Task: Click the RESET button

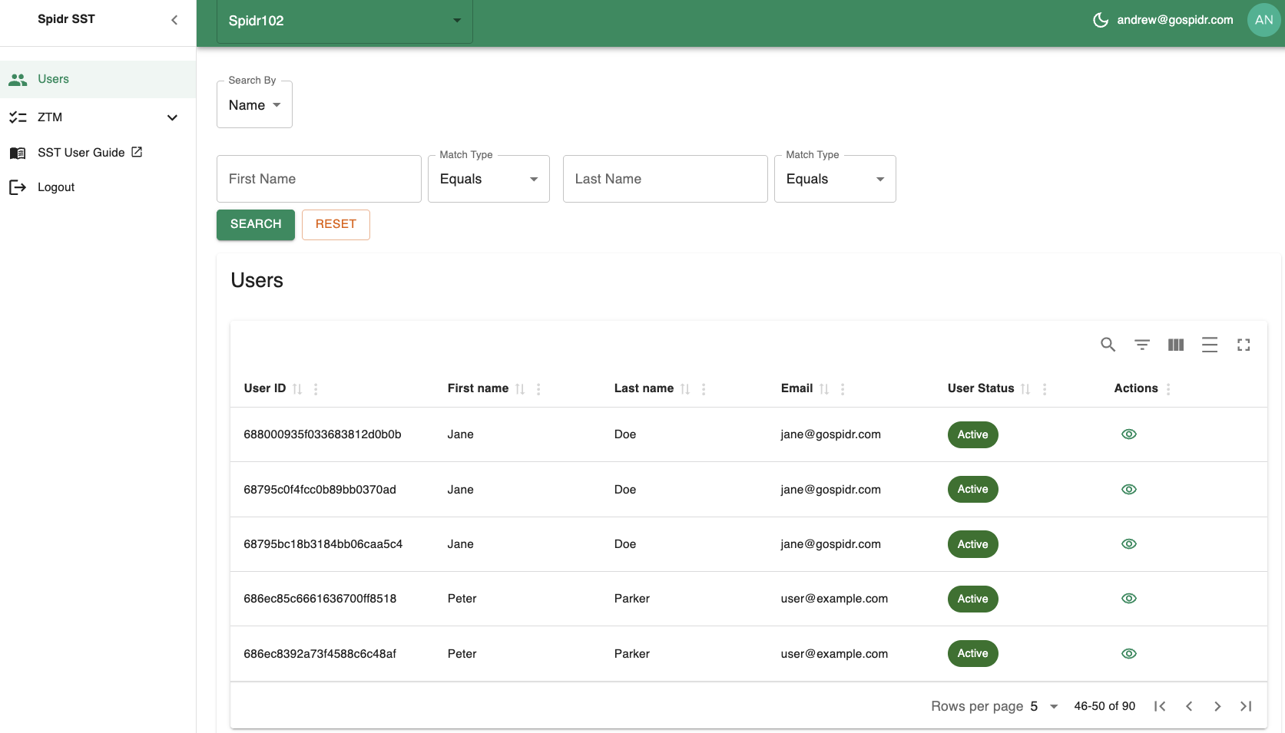Action: 336,225
